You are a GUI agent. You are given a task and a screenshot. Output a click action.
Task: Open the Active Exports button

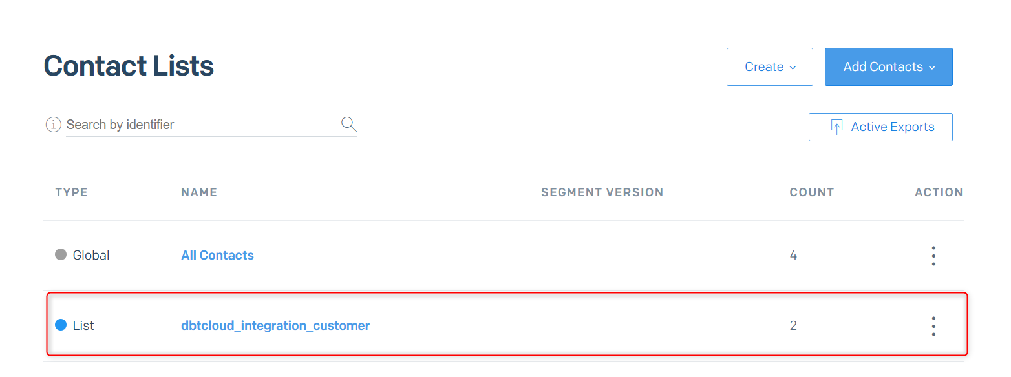[x=880, y=127]
